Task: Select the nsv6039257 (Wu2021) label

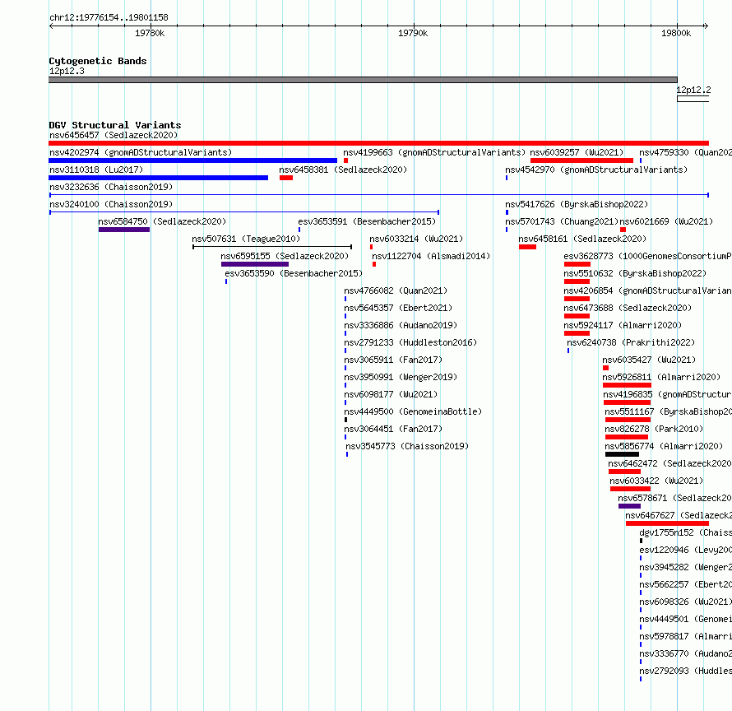Action: 577,152
